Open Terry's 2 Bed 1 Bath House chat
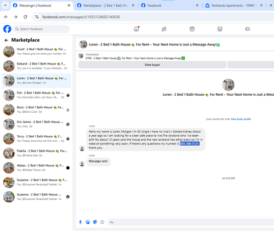Viewport: 274px width, 231px height. 36,138
